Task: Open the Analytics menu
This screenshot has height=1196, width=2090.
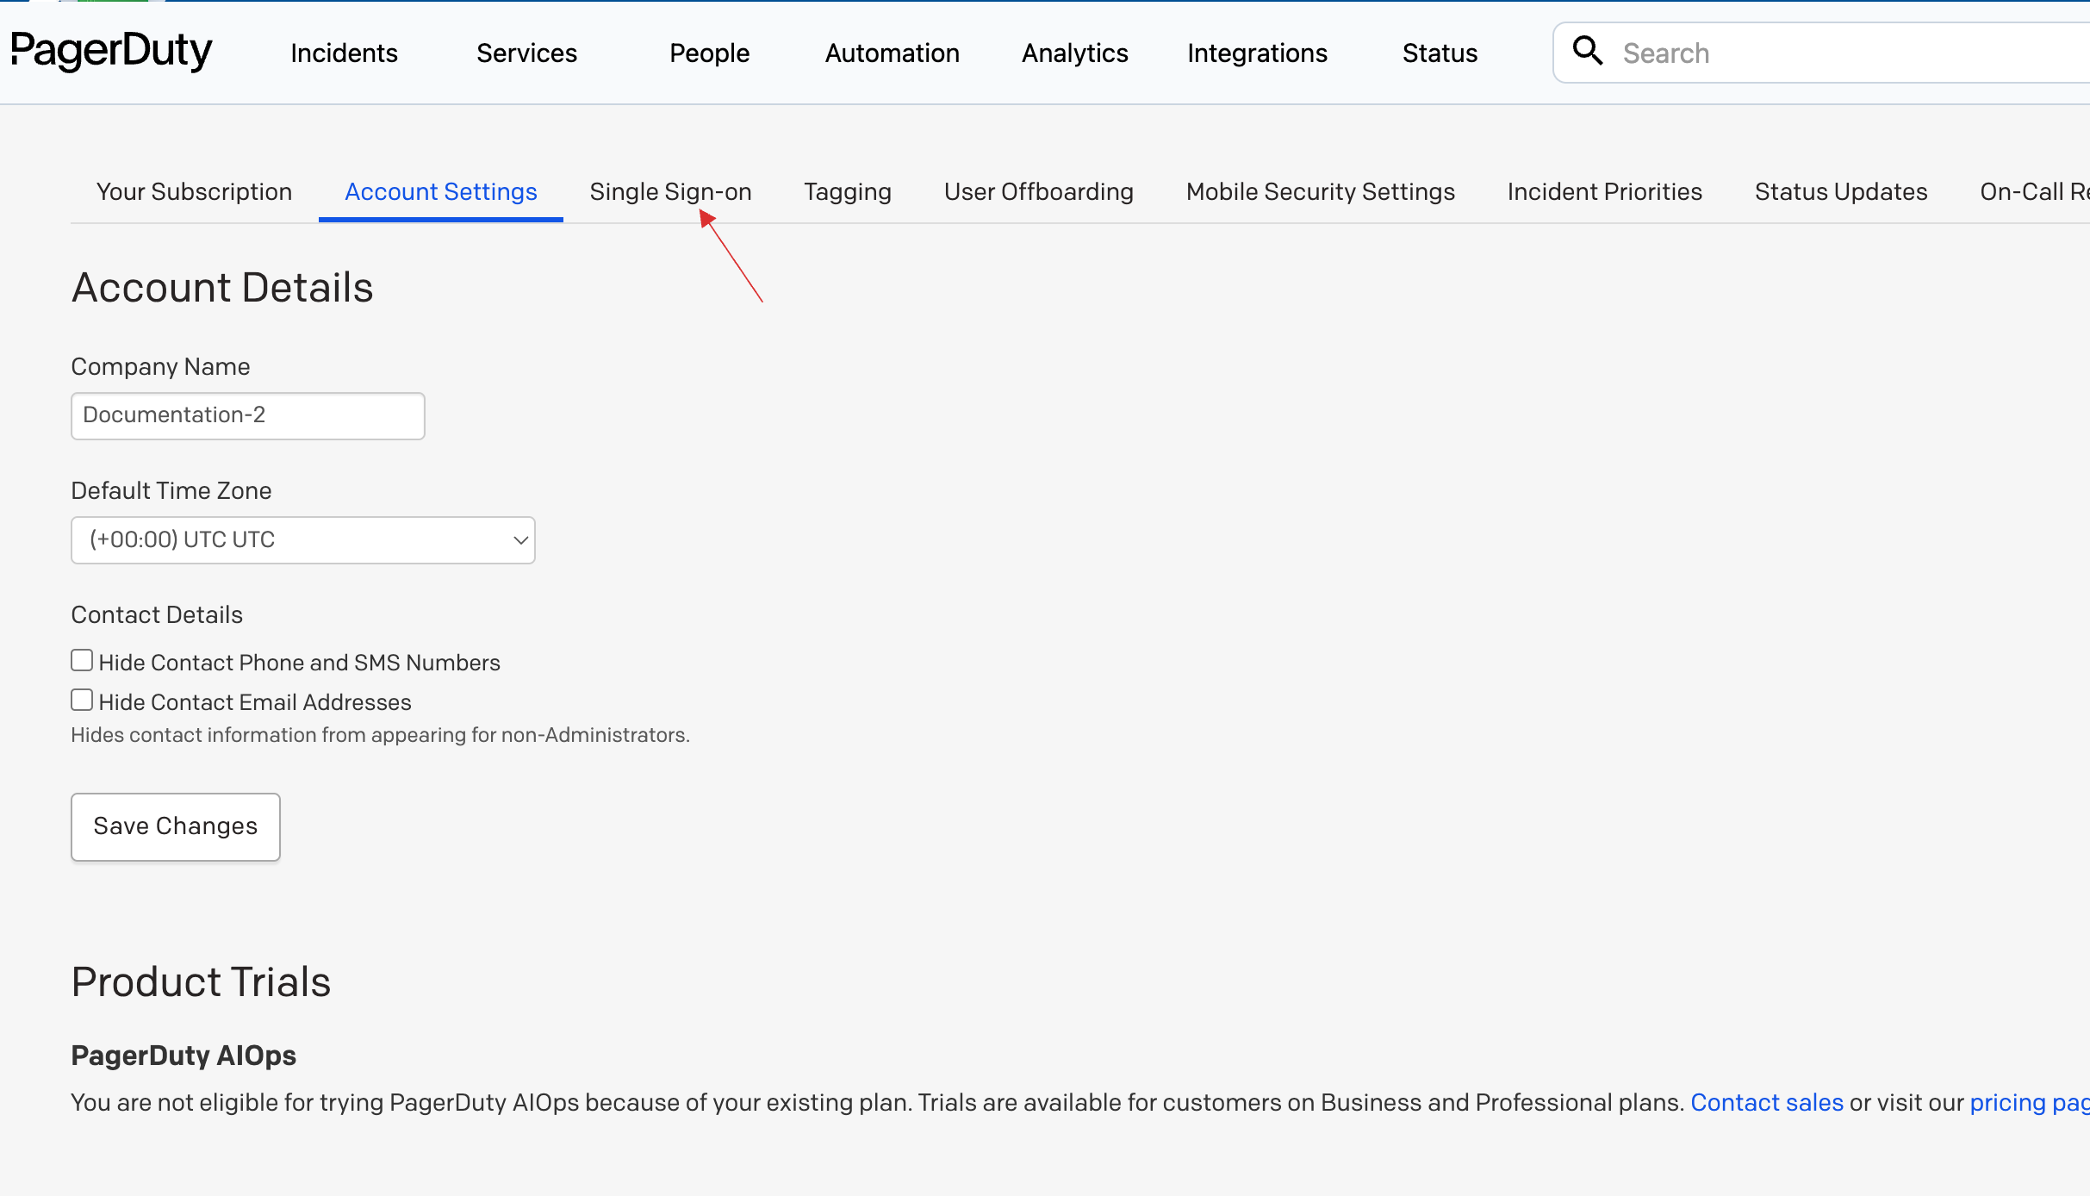Action: [x=1074, y=53]
